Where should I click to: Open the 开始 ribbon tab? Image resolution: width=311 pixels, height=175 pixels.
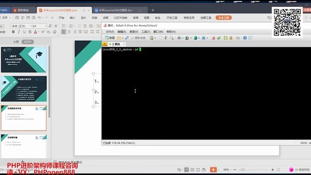click(x=62, y=17)
